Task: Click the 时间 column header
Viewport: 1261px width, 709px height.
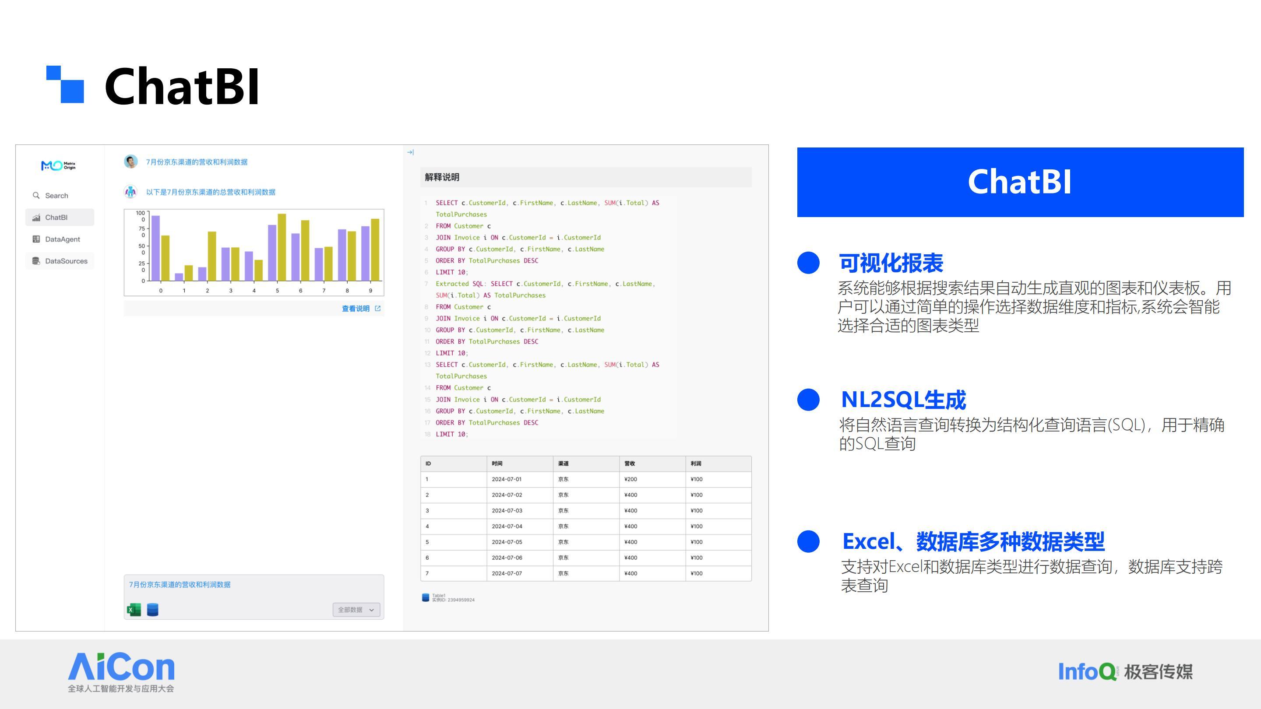Action: click(x=520, y=463)
